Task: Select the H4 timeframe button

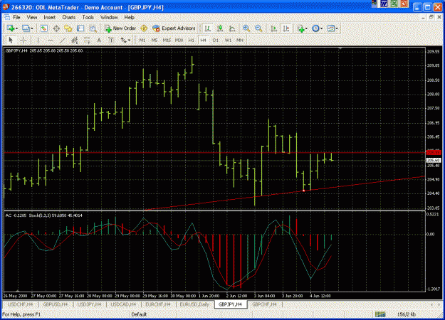Action: (x=203, y=41)
